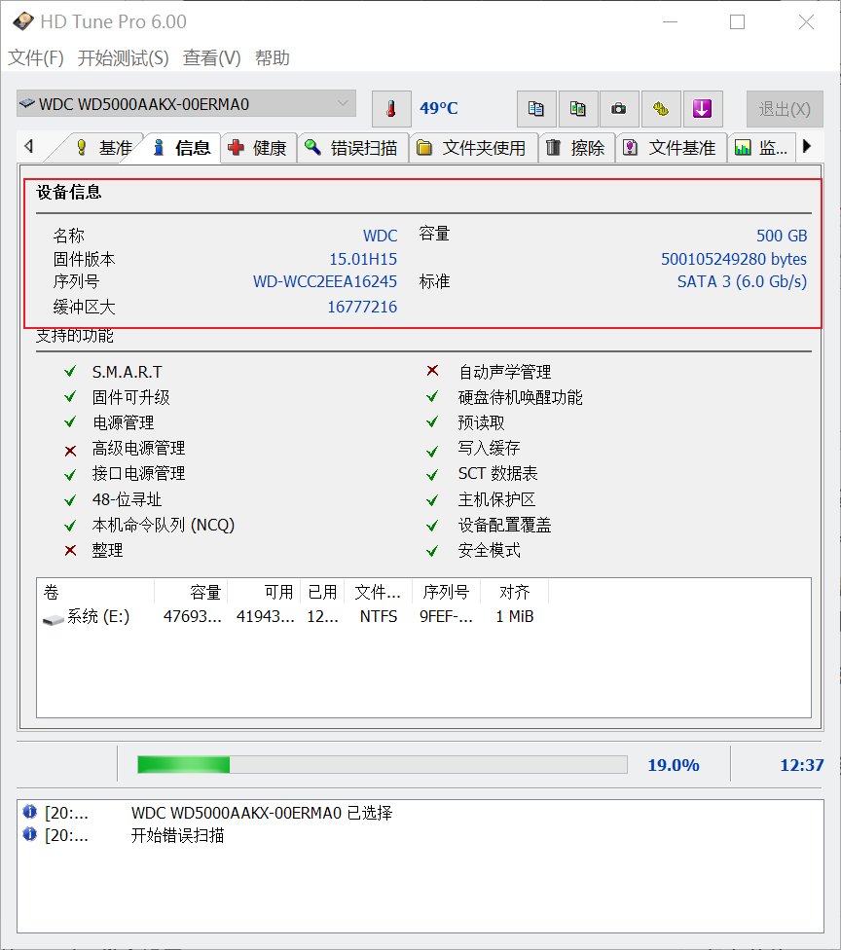The image size is (841, 950).
Task: Switch to the 擦除 tab
Action: click(x=577, y=148)
